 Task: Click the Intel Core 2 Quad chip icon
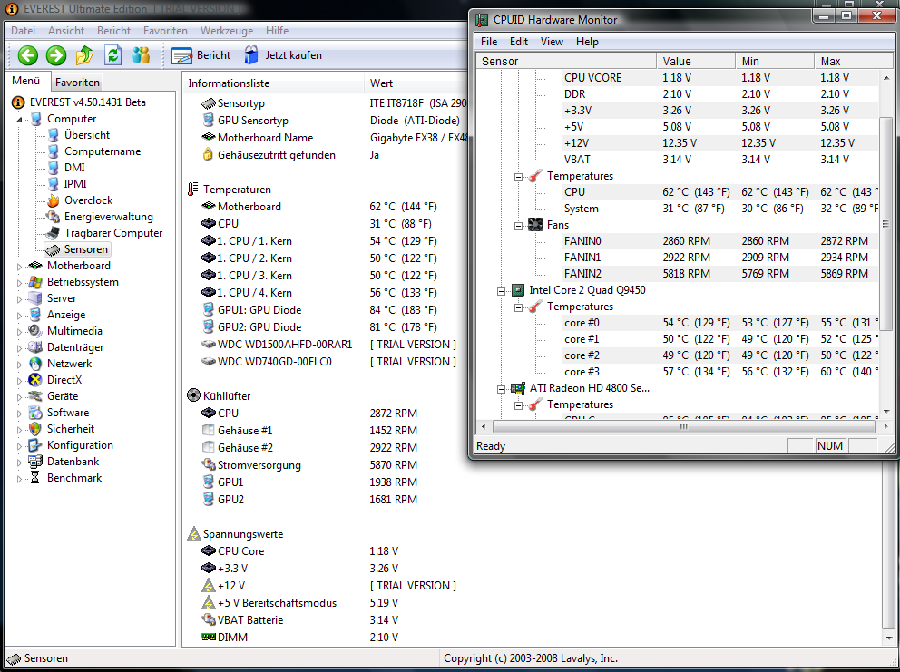click(x=518, y=290)
